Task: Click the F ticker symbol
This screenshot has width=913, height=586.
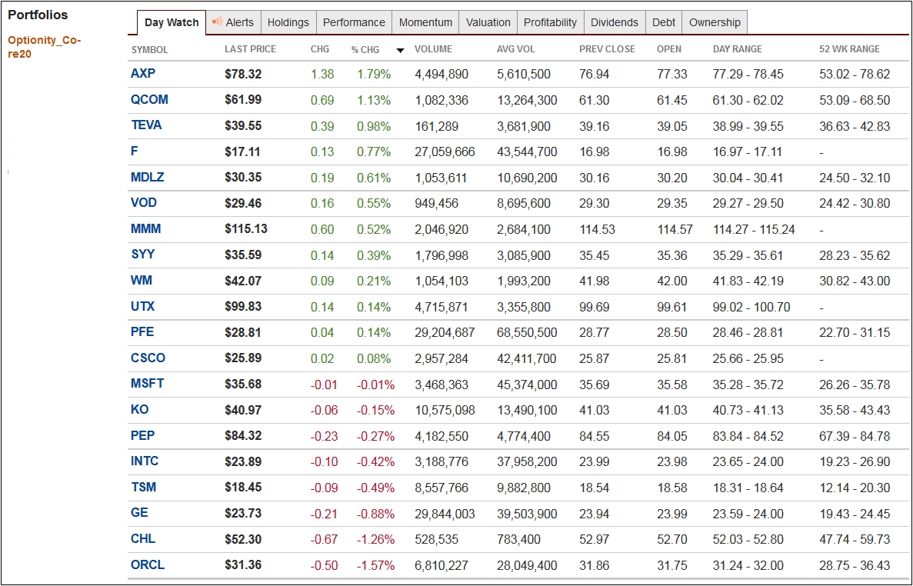Action: (135, 151)
